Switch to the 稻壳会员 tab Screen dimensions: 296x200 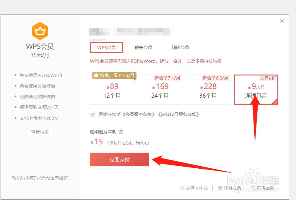[143, 47]
